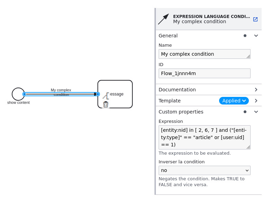Viewport: 263px width, 200px height.
Task: Select the show content start event circle
Action: point(18,94)
